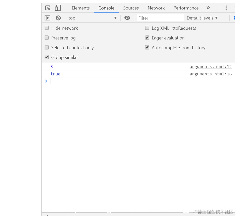Show the console sidebar icon

click(x=47, y=18)
